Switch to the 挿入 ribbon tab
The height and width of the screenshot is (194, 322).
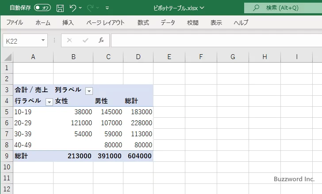tap(68, 22)
